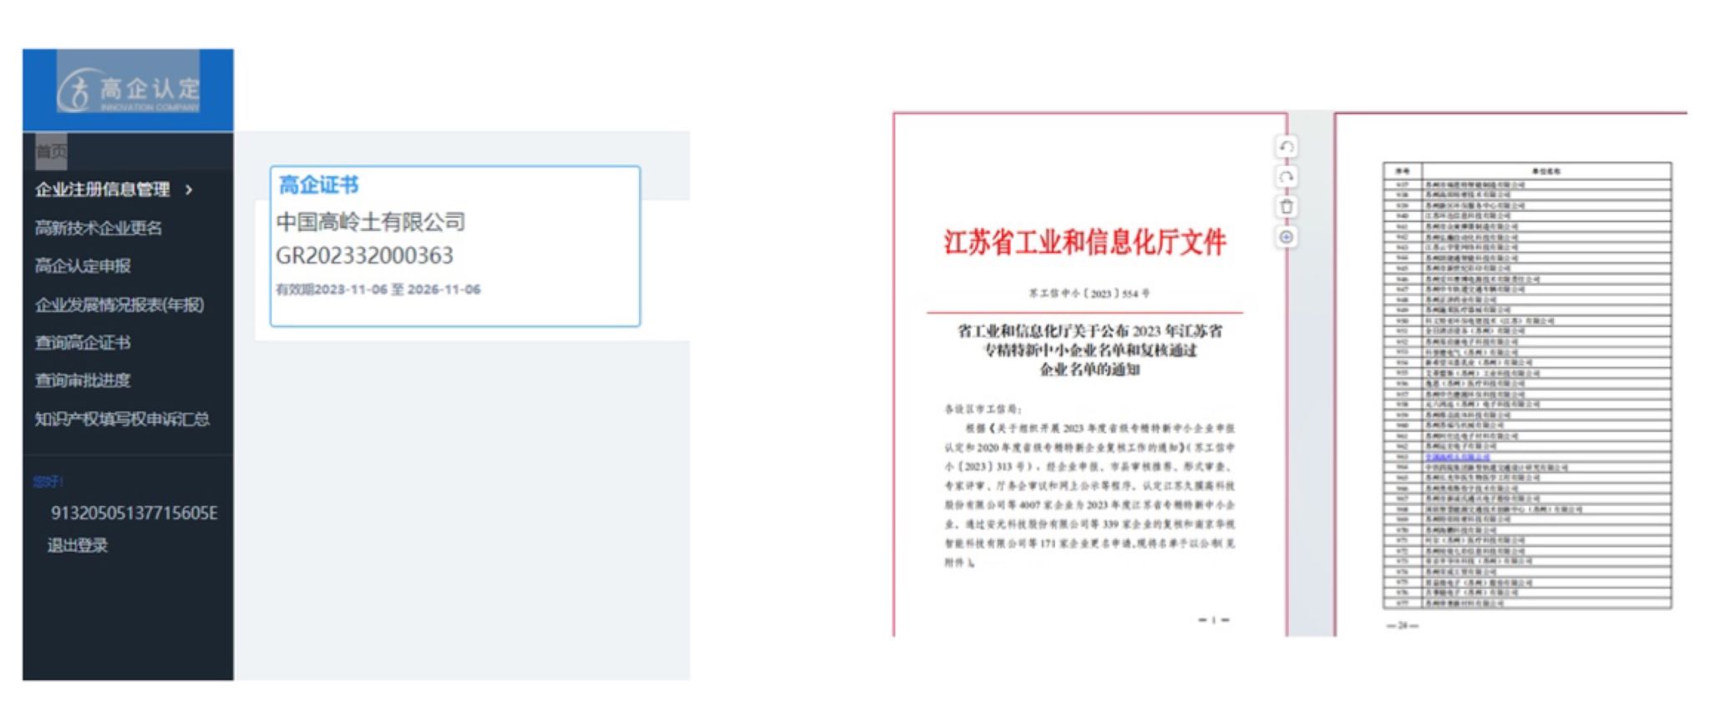Image resolution: width=1711 pixels, height=702 pixels.
Task: Click certificate number GR202332000363
Action: click(x=364, y=255)
